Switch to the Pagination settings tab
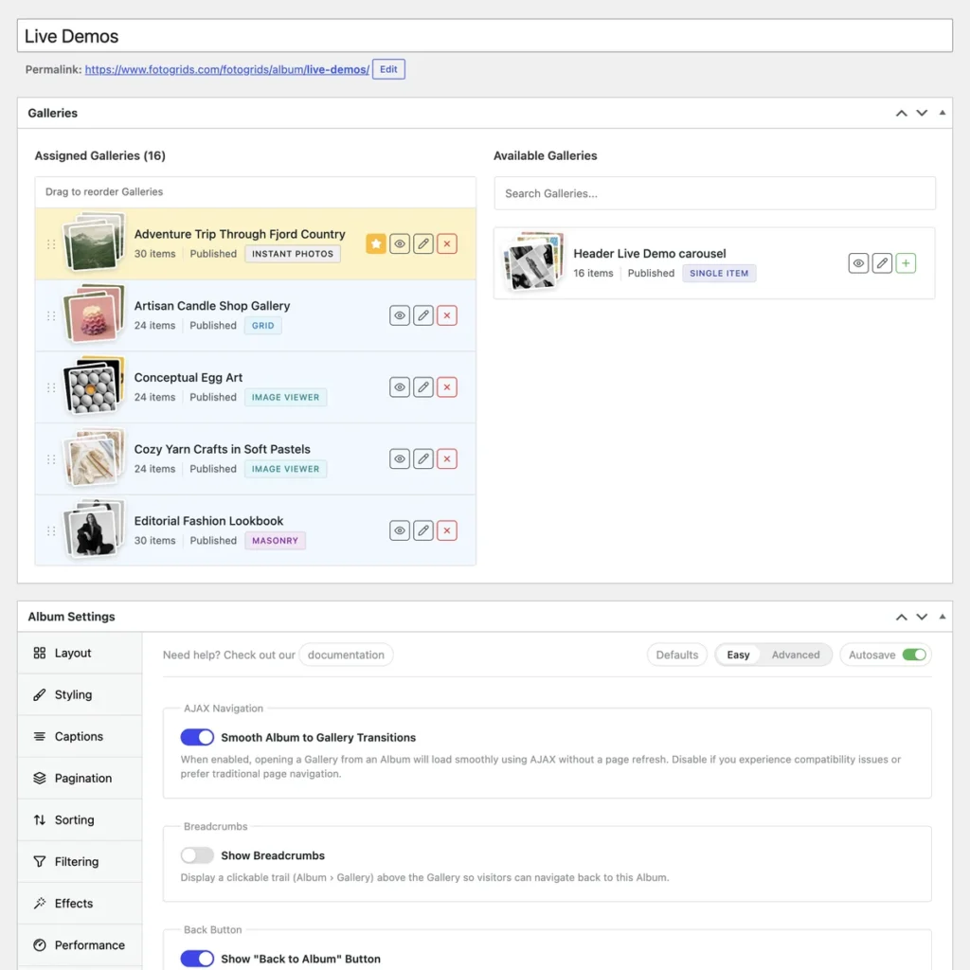Screen dimensions: 970x970 click(80, 779)
